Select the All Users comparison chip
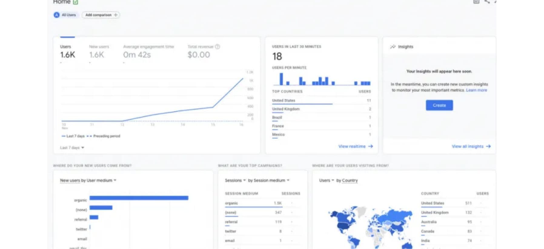544x249 pixels. [65, 15]
